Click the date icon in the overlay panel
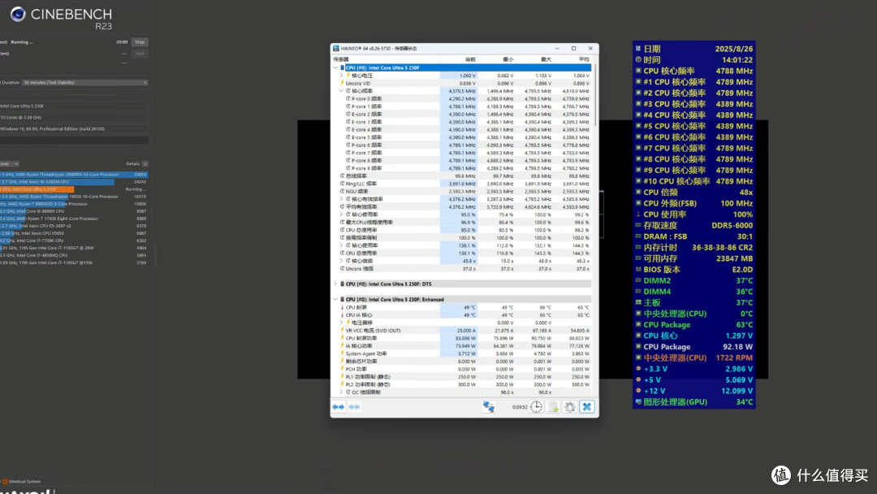Image resolution: width=877 pixels, height=494 pixels. point(638,49)
